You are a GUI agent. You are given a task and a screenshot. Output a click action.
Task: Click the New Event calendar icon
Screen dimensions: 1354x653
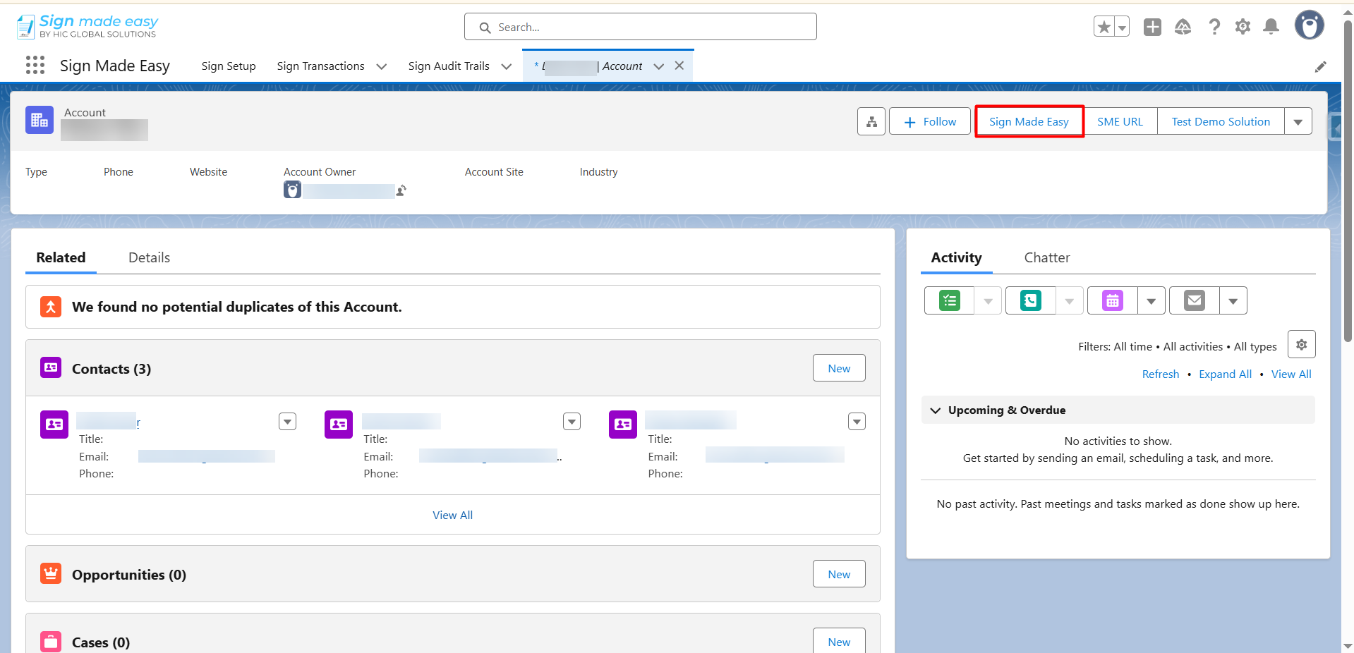pyautogui.click(x=1113, y=301)
